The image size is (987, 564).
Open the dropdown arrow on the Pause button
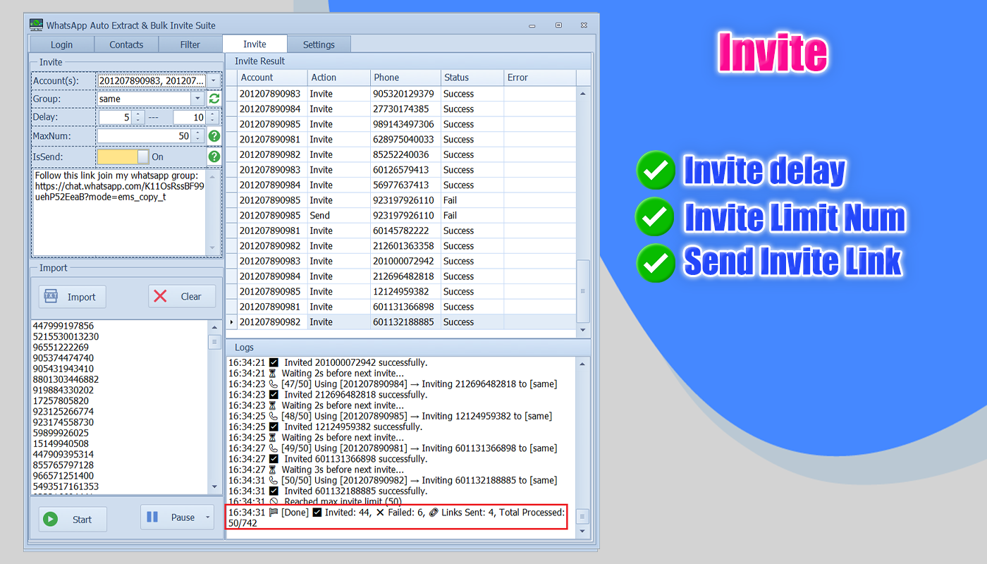tap(207, 517)
